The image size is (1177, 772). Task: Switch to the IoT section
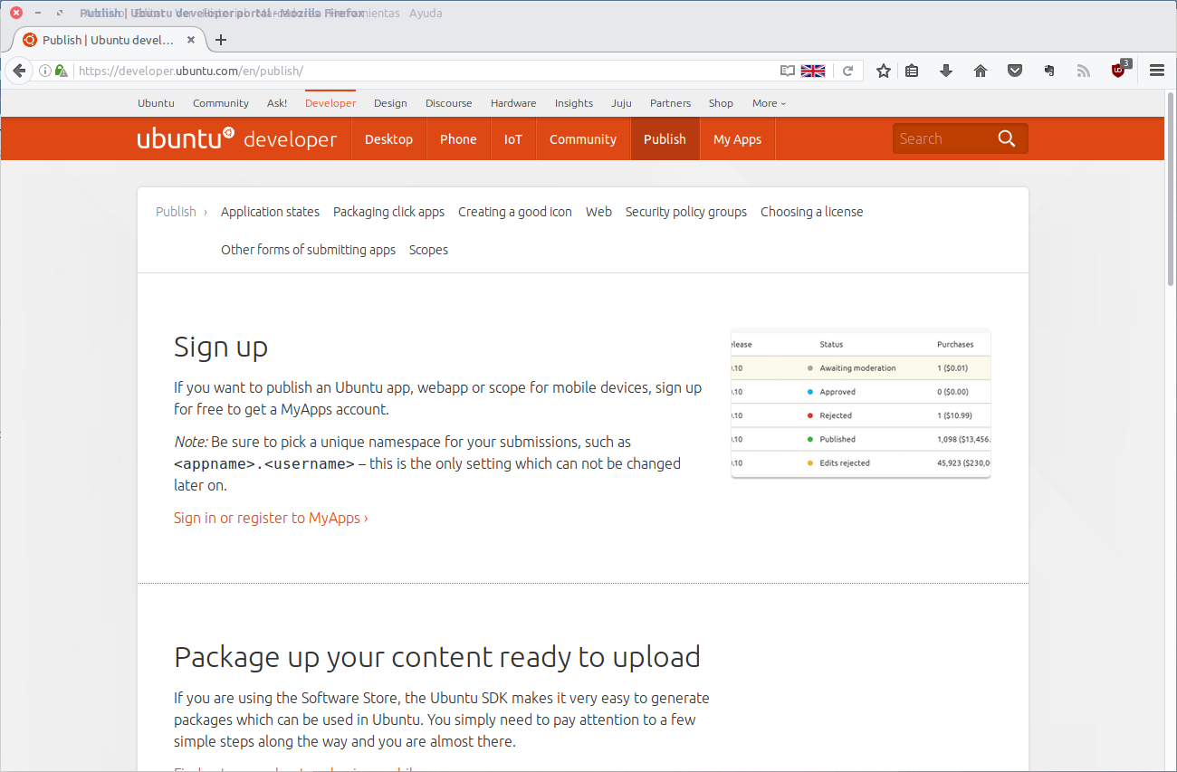point(513,138)
